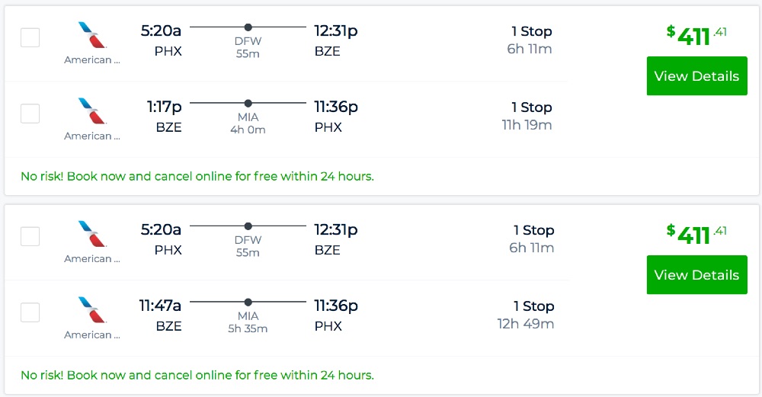Click the MIA stop dot with 5h 35m layover
762x397 pixels.
(x=248, y=302)
